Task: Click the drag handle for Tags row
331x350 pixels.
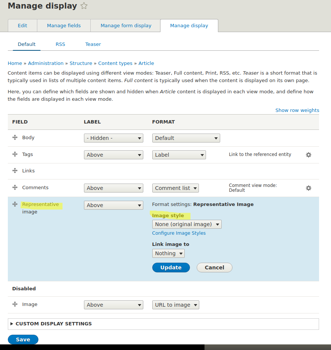Action: (x=15, y=154)
